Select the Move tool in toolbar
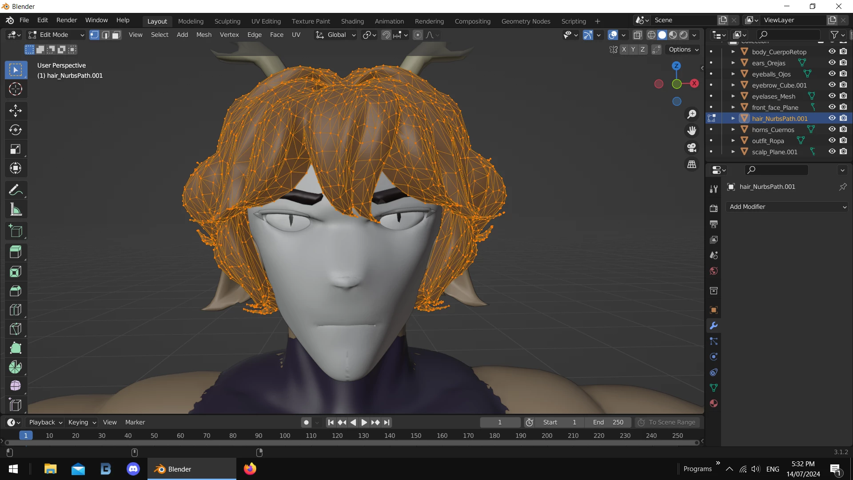 click(16, 110)
